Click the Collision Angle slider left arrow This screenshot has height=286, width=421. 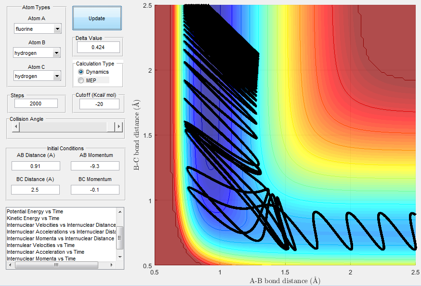pyautogui.click(x=16, y=127)
